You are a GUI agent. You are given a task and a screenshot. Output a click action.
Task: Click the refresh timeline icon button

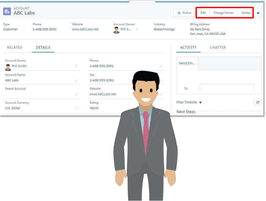point(258,102)
